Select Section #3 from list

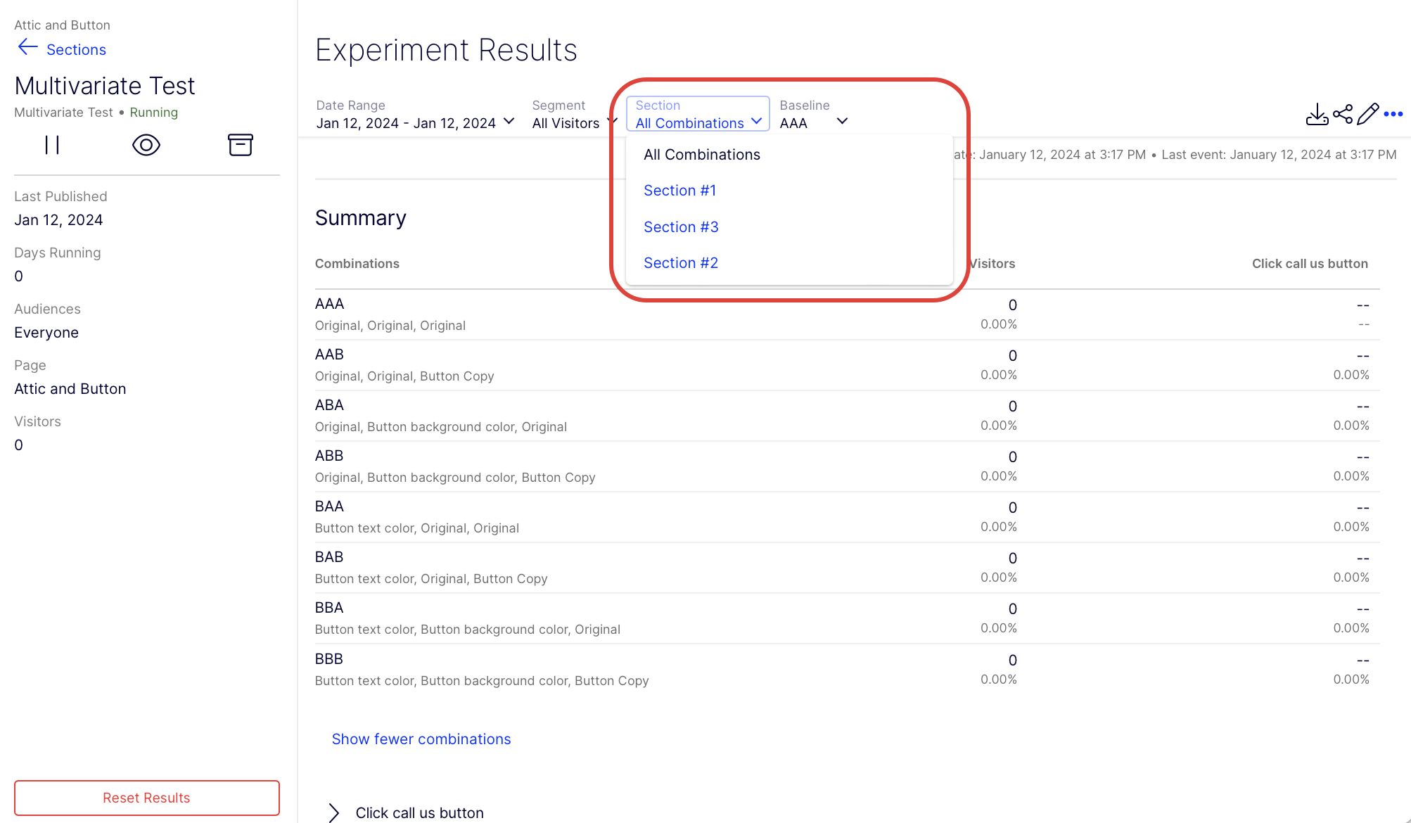(681, 227)
